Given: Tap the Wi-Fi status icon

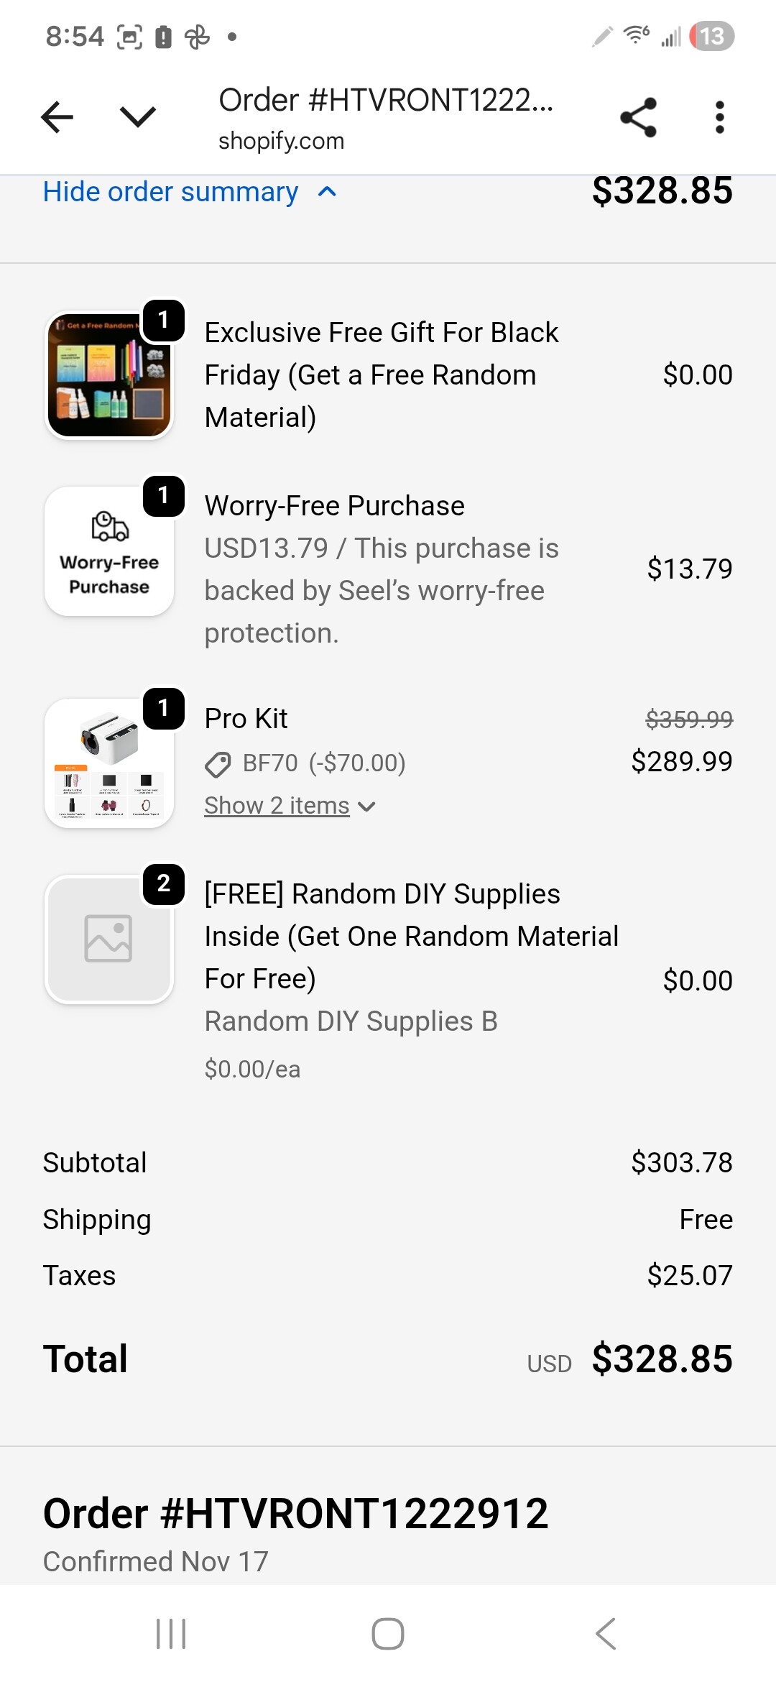Looking at the screenshot, I should 637,35.
